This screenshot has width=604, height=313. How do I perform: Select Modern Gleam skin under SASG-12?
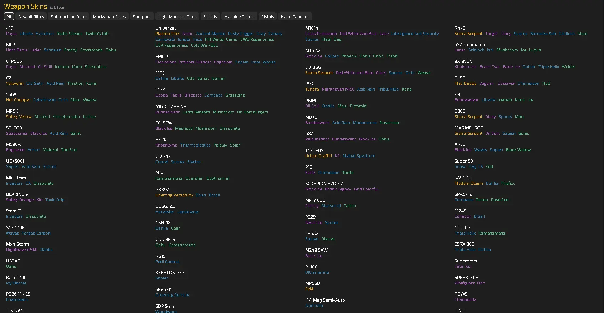click(x=469, y=184)
